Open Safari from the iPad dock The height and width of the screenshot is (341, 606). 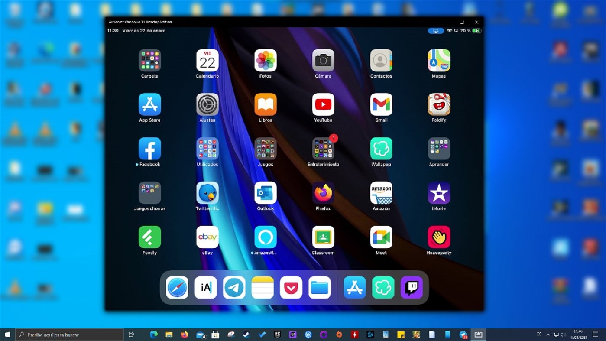click(177, 287)
